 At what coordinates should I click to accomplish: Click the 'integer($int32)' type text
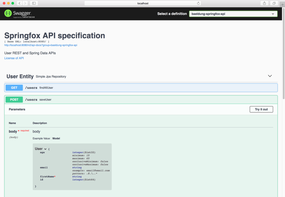pyautogui.click(x=84, y=152)
